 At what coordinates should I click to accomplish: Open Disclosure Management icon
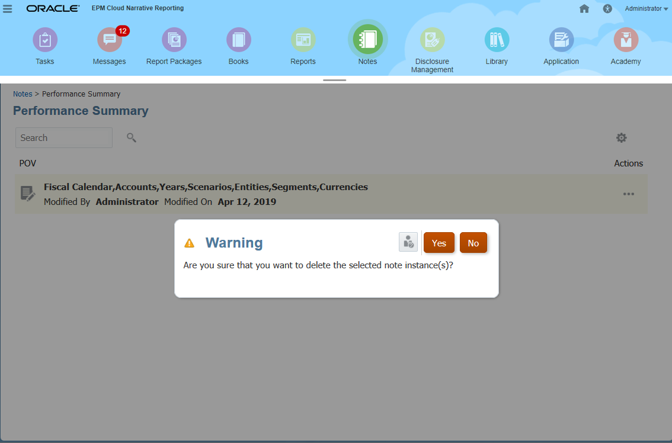(432, 40)
